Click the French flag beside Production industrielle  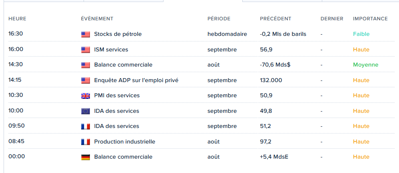(x=86, y=142)
